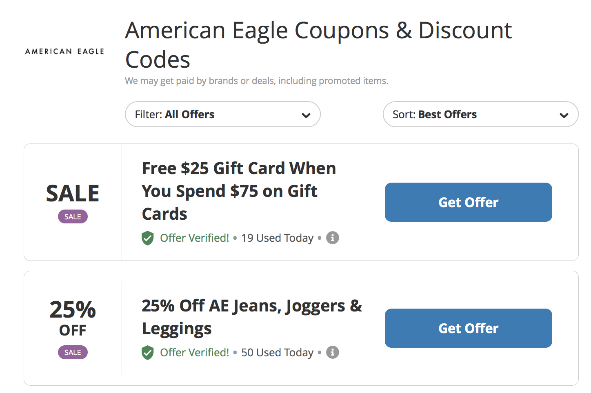Viewport: 591px width, 393px height.
Task: Click Offer Verified! text on the gift card offer
Action: click(x=194, y=238)
